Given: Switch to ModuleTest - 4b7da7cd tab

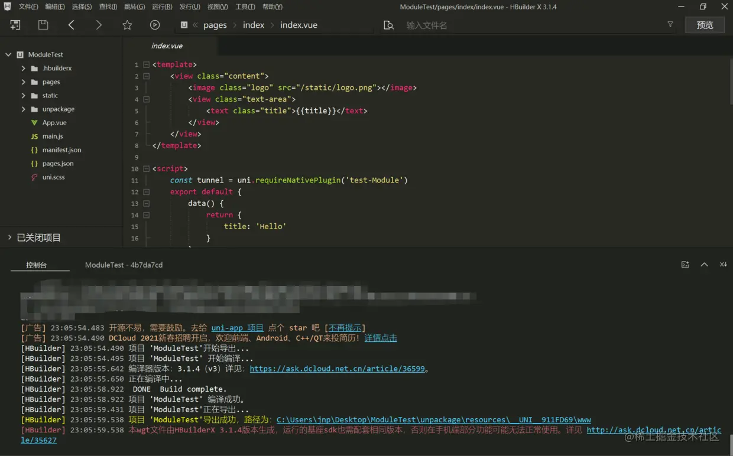Looking at the screenshot, I should (124, 265).
